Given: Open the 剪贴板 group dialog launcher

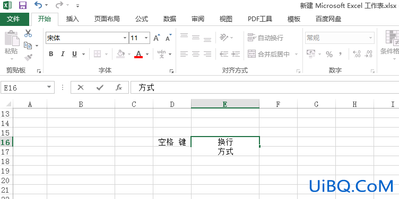Looking at the screenshot, I should click(39, 71).
